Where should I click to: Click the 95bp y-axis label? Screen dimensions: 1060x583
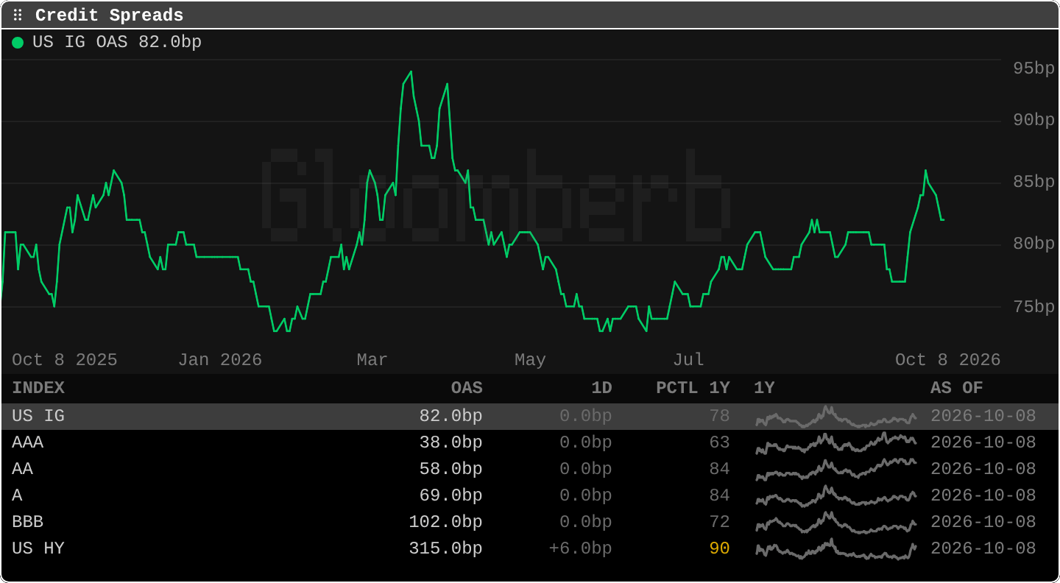point(1033,68)
